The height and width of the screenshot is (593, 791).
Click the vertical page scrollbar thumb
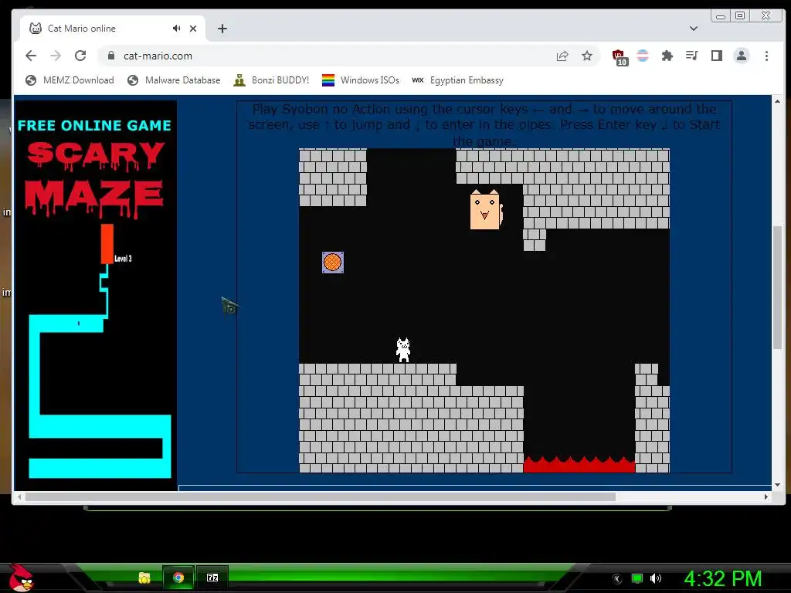click(x=777, y=287)
